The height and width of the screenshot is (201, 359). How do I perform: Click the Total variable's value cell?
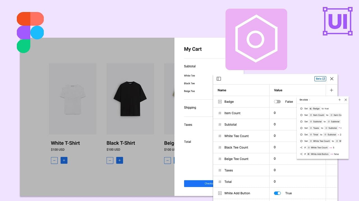coord(298,182)
